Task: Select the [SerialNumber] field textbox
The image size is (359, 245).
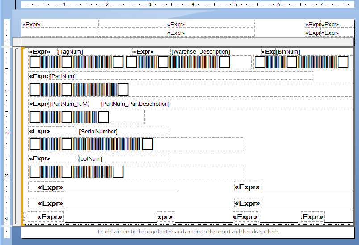Action: (124, 131)
